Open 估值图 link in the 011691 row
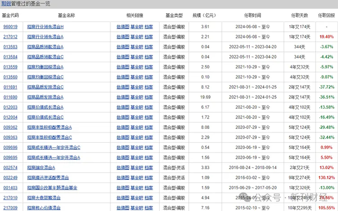Screen dimensions: 338x211 123,87
